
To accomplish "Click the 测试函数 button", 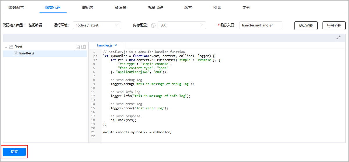I will 306,26.
